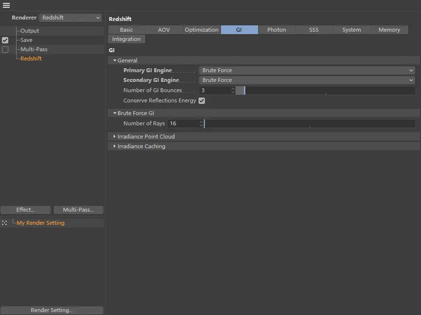Click the state icon beside My Render Setting
This screenshot has height=315, width=421.
pos(4,222)
